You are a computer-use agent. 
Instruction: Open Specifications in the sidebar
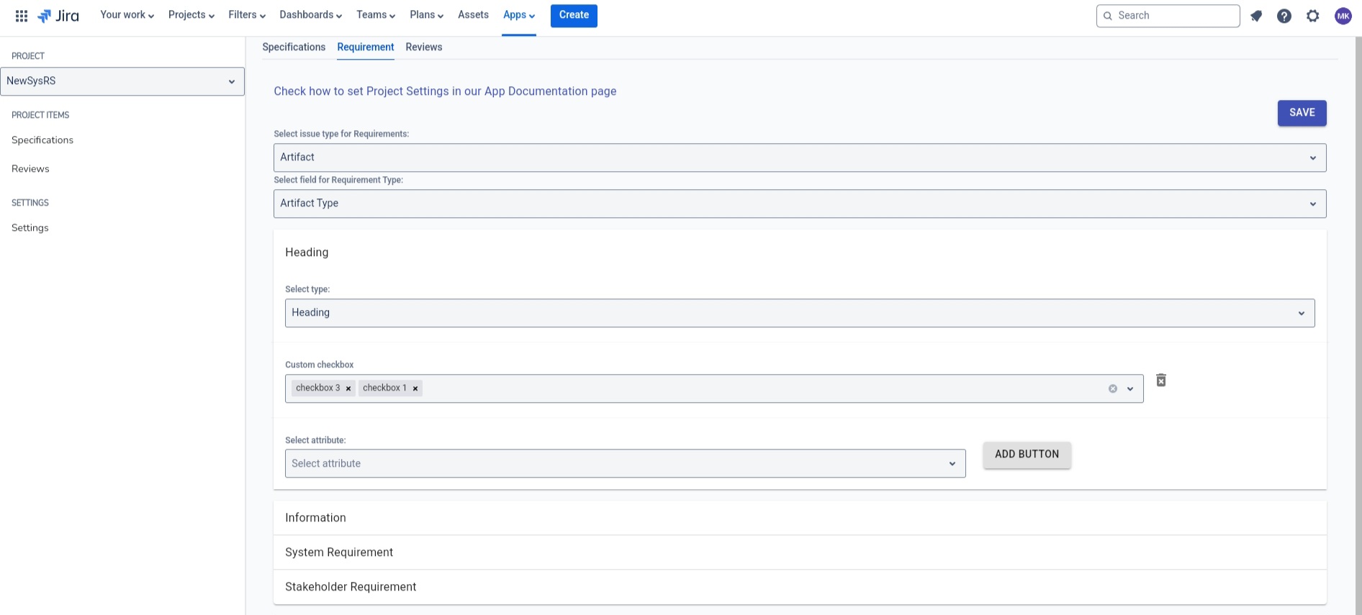pyautogui.click(x=42, y=140)
